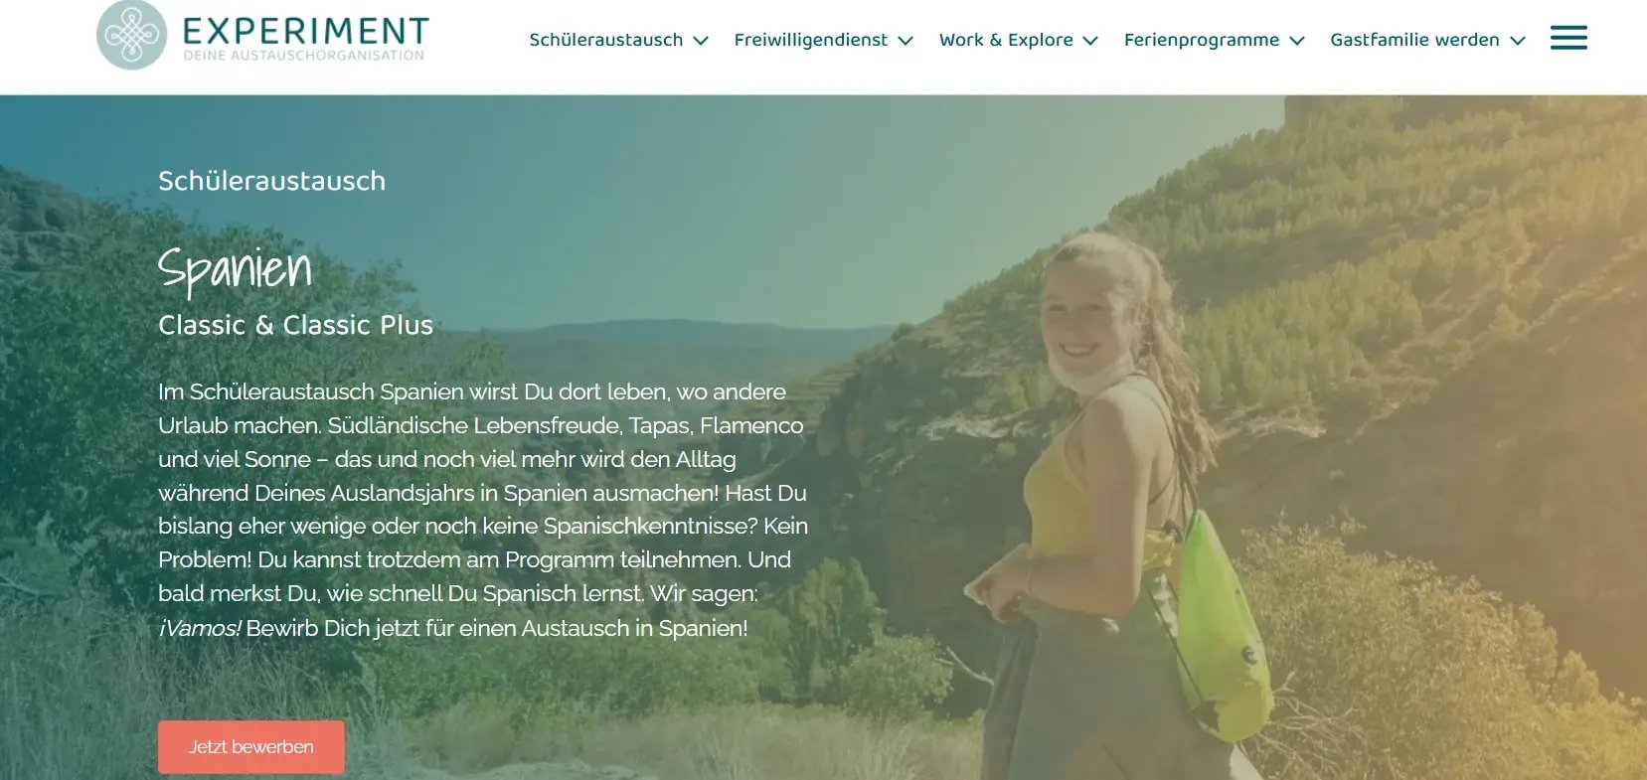Open the Schüleraustausch menu item
Screen dimensions: 1647x780
[x=606, y=40]
